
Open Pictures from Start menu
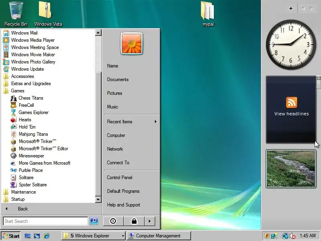(x=115, y=93)
